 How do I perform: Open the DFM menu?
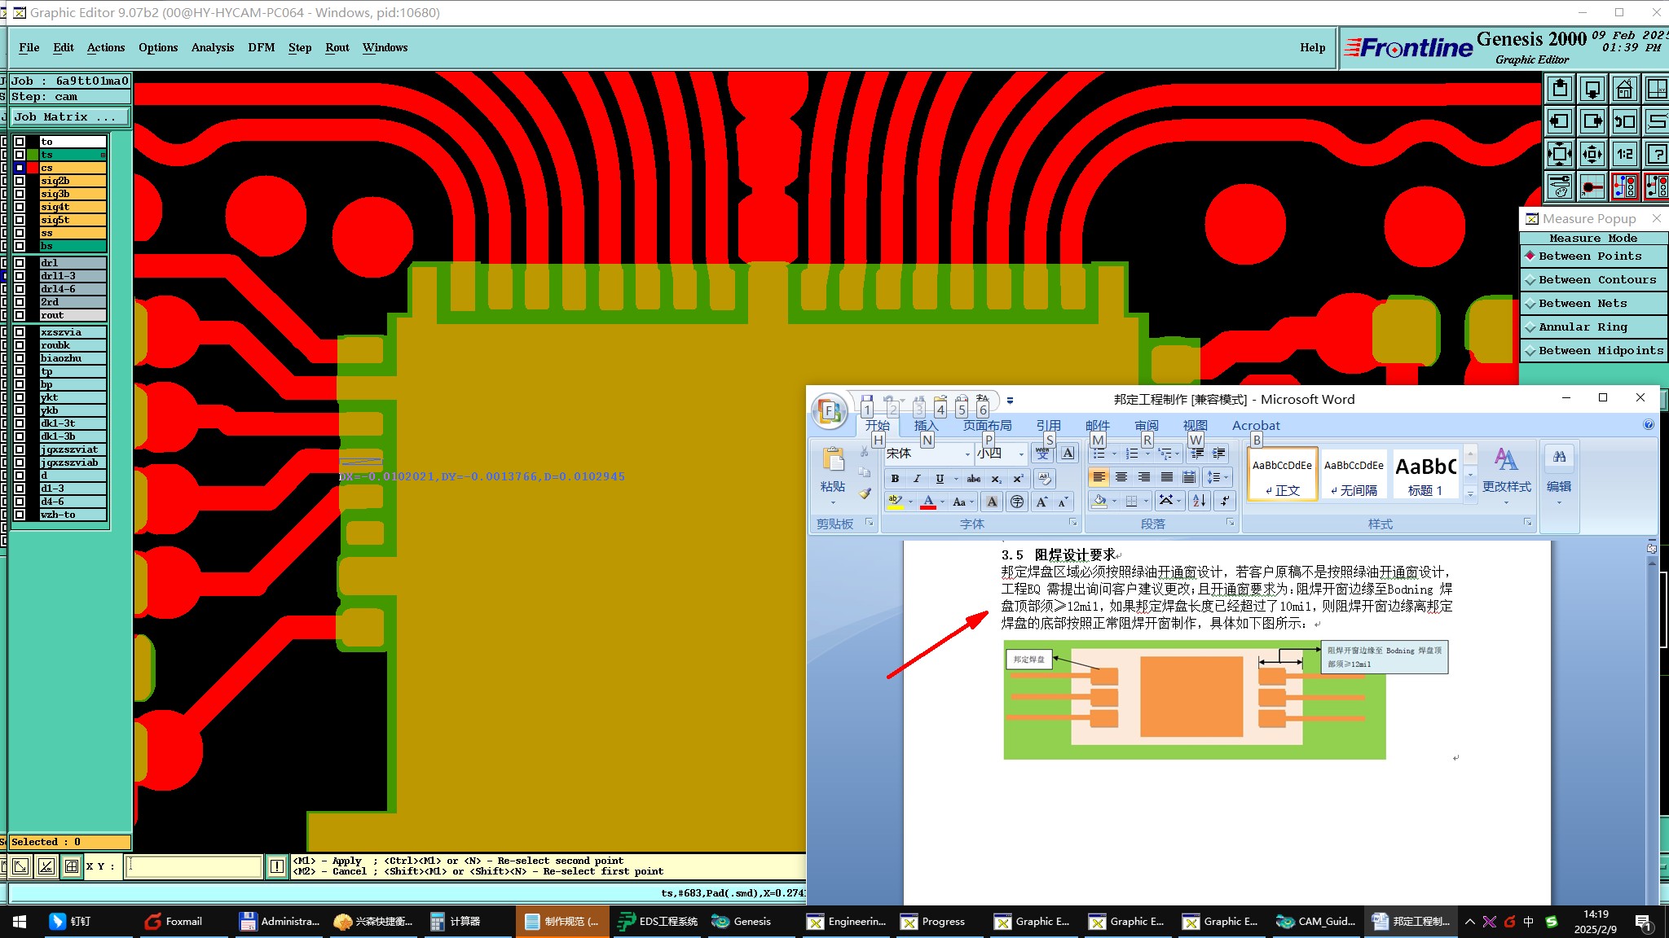261,47
